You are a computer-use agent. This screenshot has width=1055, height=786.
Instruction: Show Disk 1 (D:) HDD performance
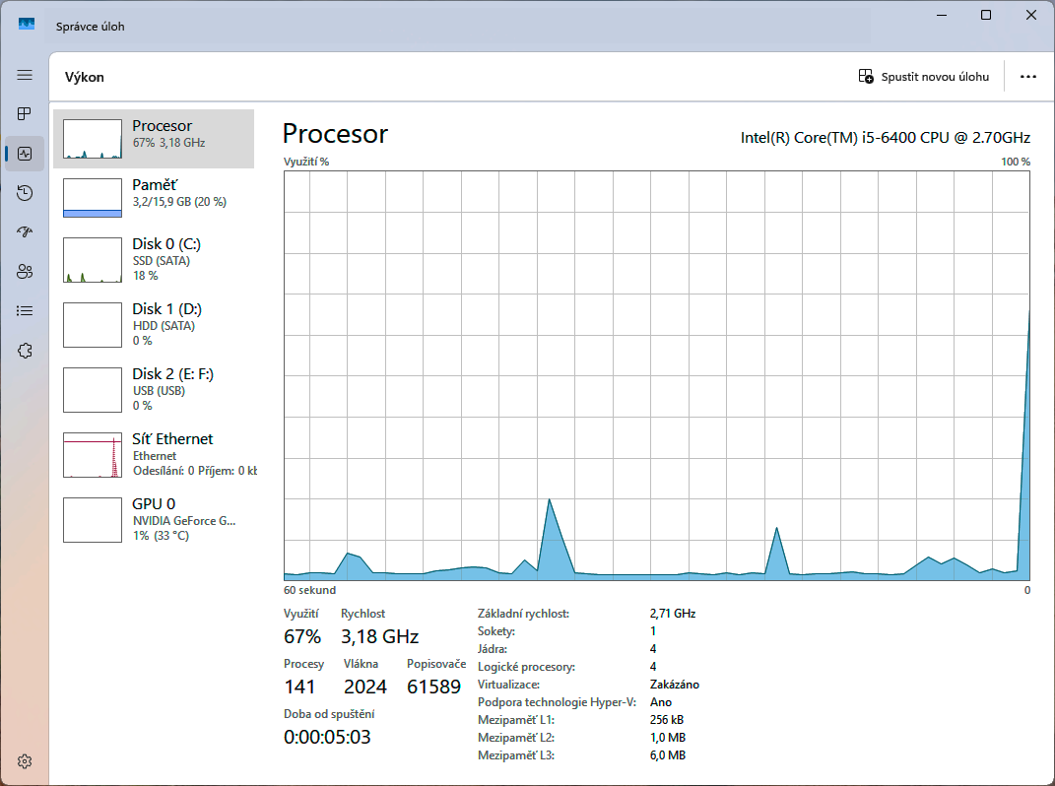click(x=154, y=324)
